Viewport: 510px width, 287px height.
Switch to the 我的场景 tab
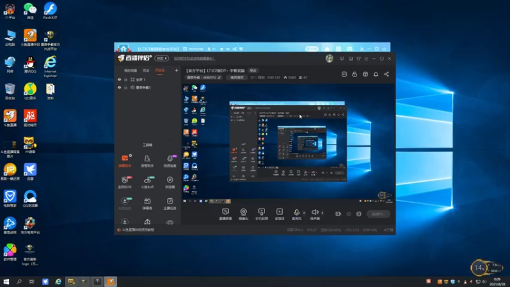[x=131, y=70]
